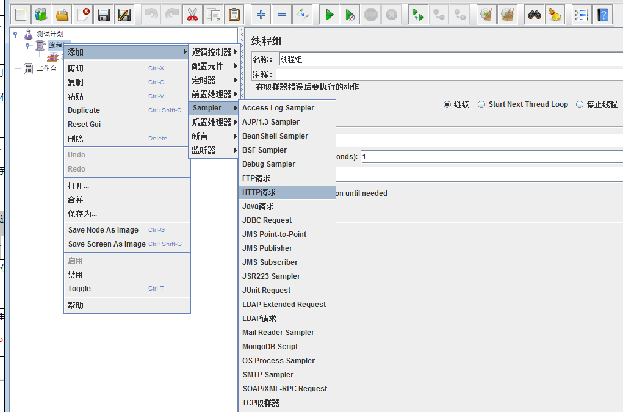The image size is (623, 412).
Task: Click Duplicate in the context menu
Action: [84, 110]
